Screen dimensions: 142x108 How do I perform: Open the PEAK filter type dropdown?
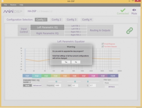pos(111,83)
